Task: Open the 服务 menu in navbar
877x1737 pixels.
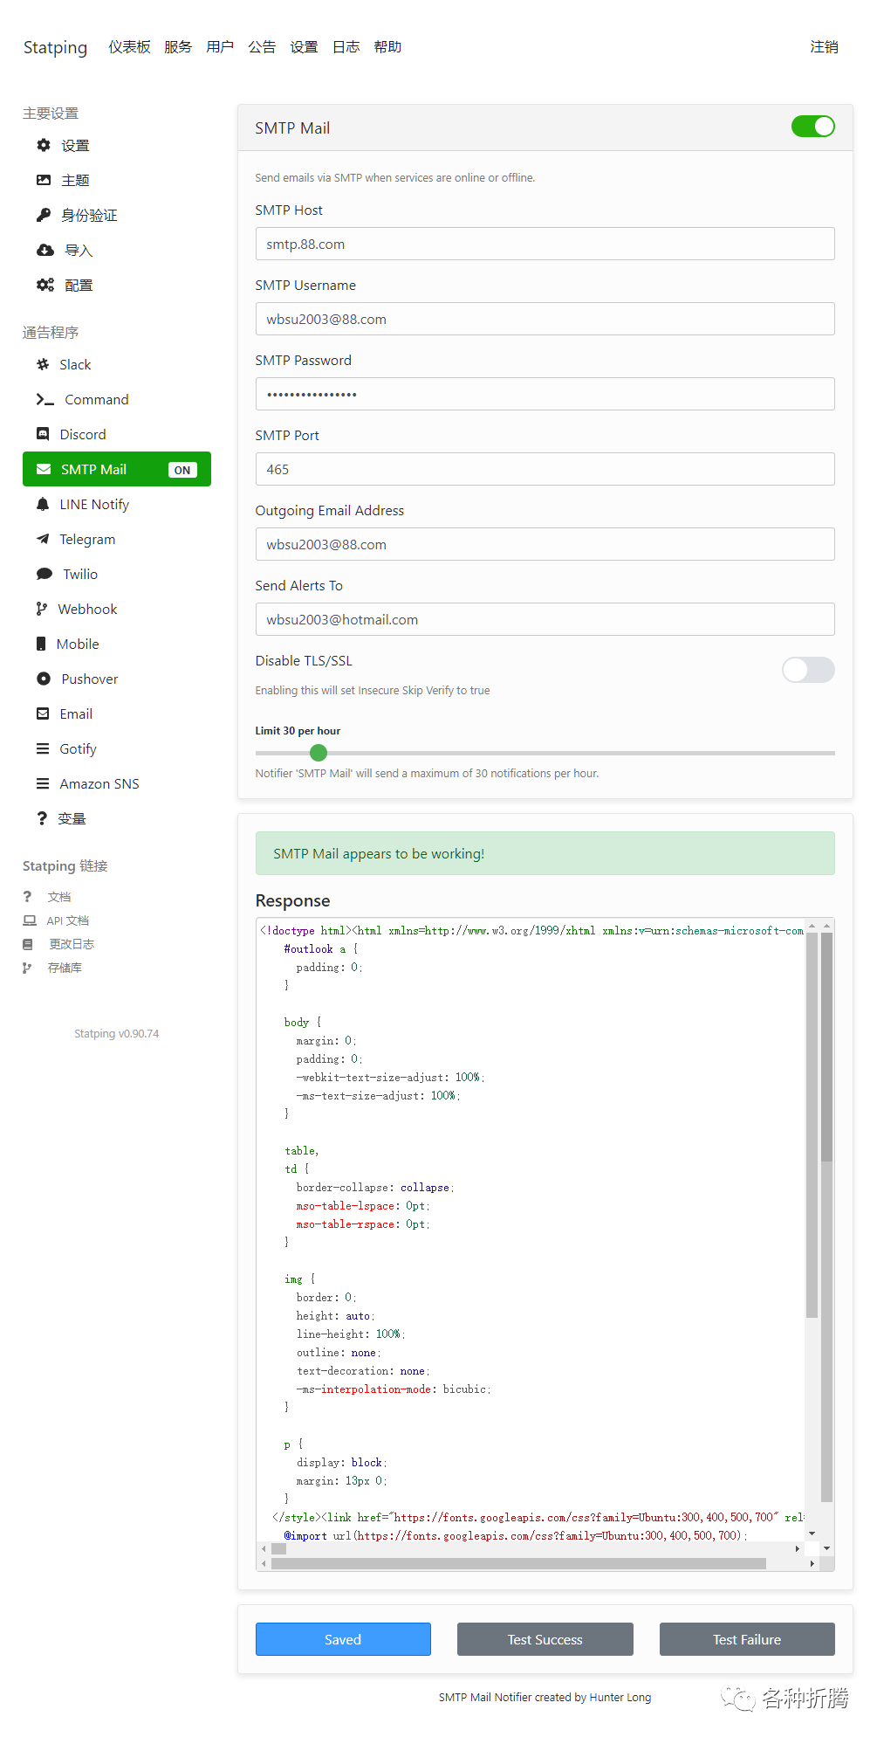Action: pos(178,47)
